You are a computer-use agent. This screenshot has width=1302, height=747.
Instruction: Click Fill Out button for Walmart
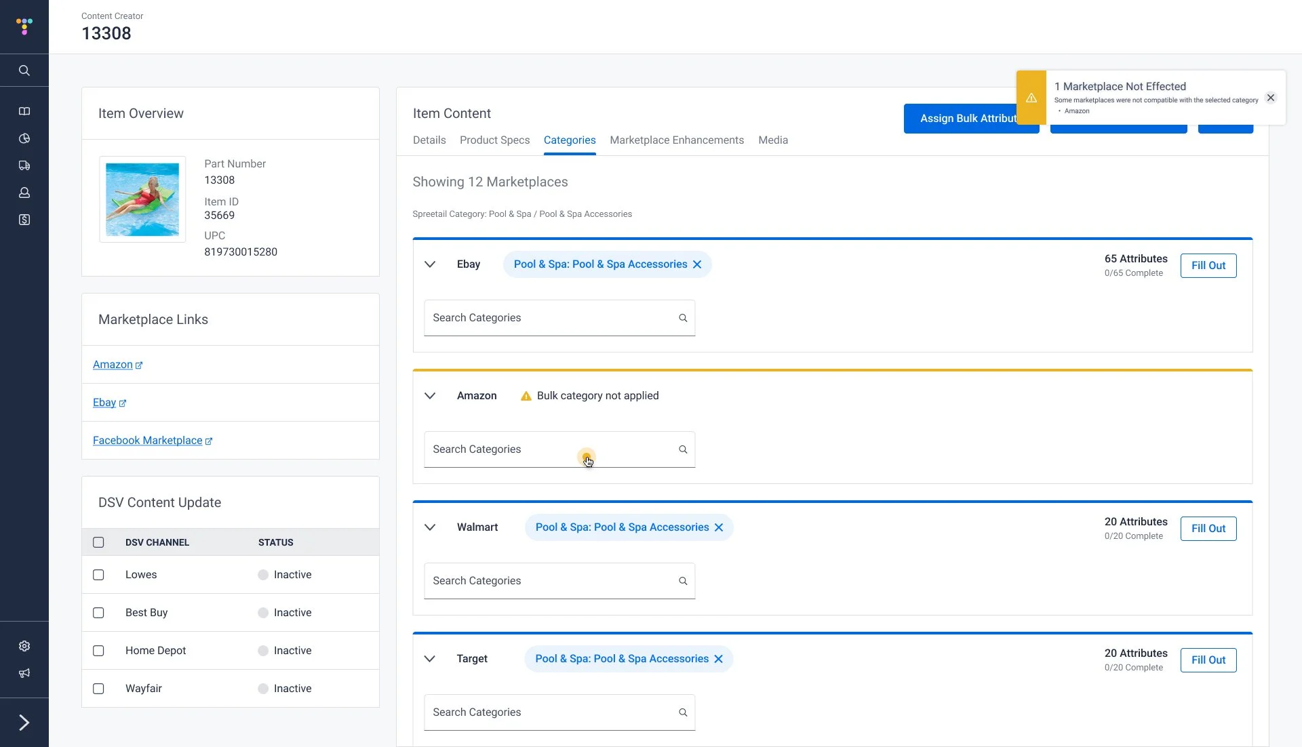coord(1208,529)
